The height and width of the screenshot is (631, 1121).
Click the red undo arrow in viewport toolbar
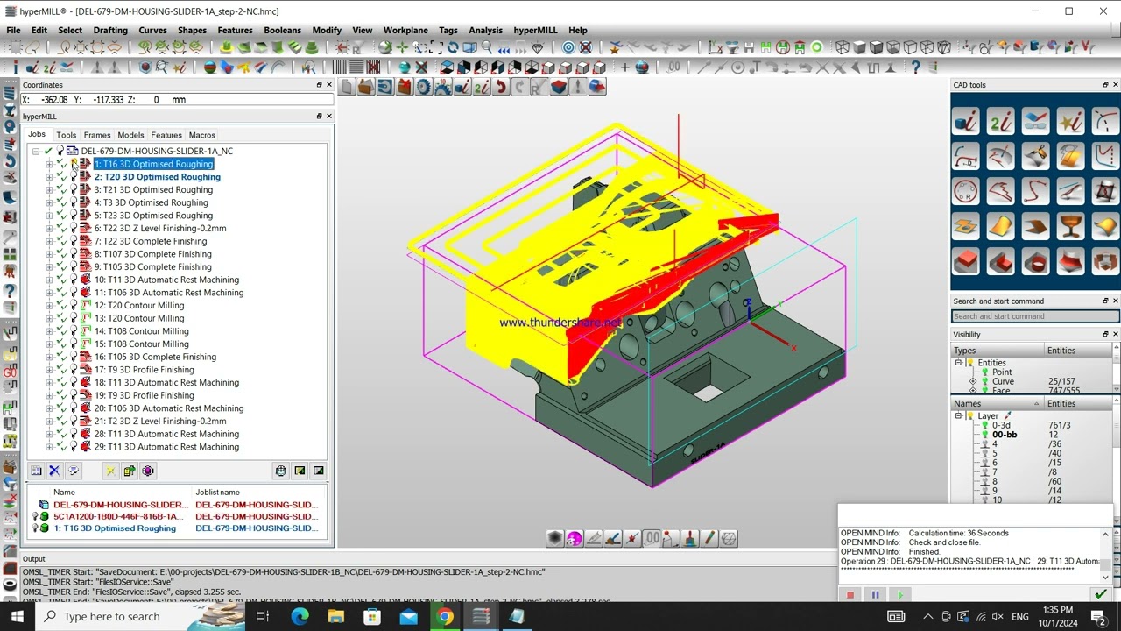point(501,87)
